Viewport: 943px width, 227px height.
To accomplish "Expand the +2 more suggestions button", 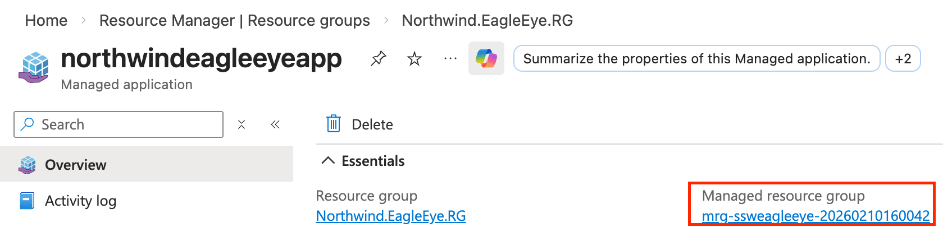I will [x=903, y=58].
